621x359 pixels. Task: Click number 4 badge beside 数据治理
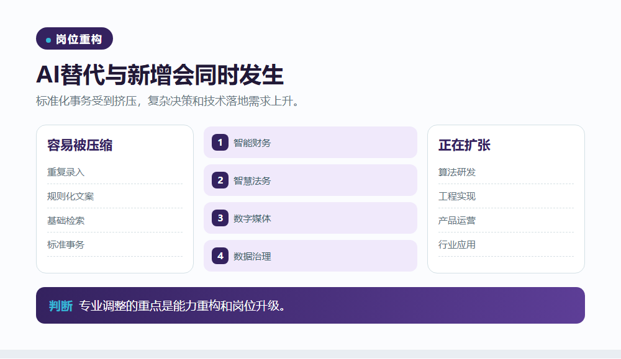tap(220, 256)
